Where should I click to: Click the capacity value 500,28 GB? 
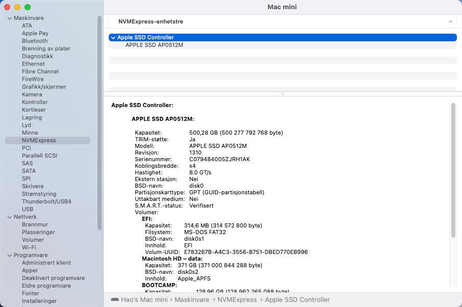click(203, 133)
